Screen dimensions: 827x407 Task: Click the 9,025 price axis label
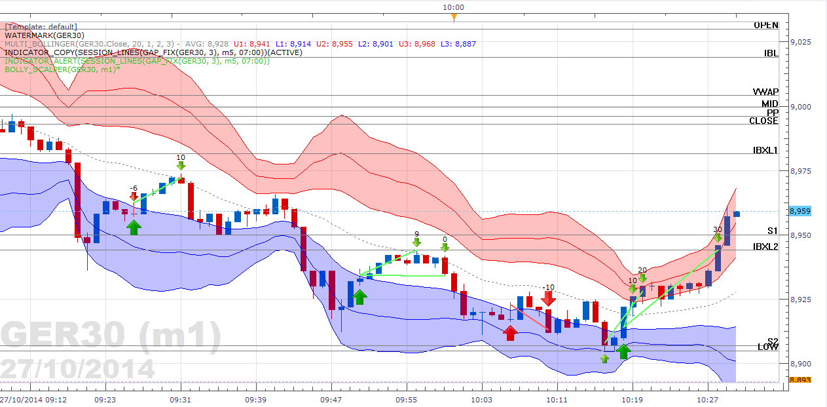tap(801, 41)
